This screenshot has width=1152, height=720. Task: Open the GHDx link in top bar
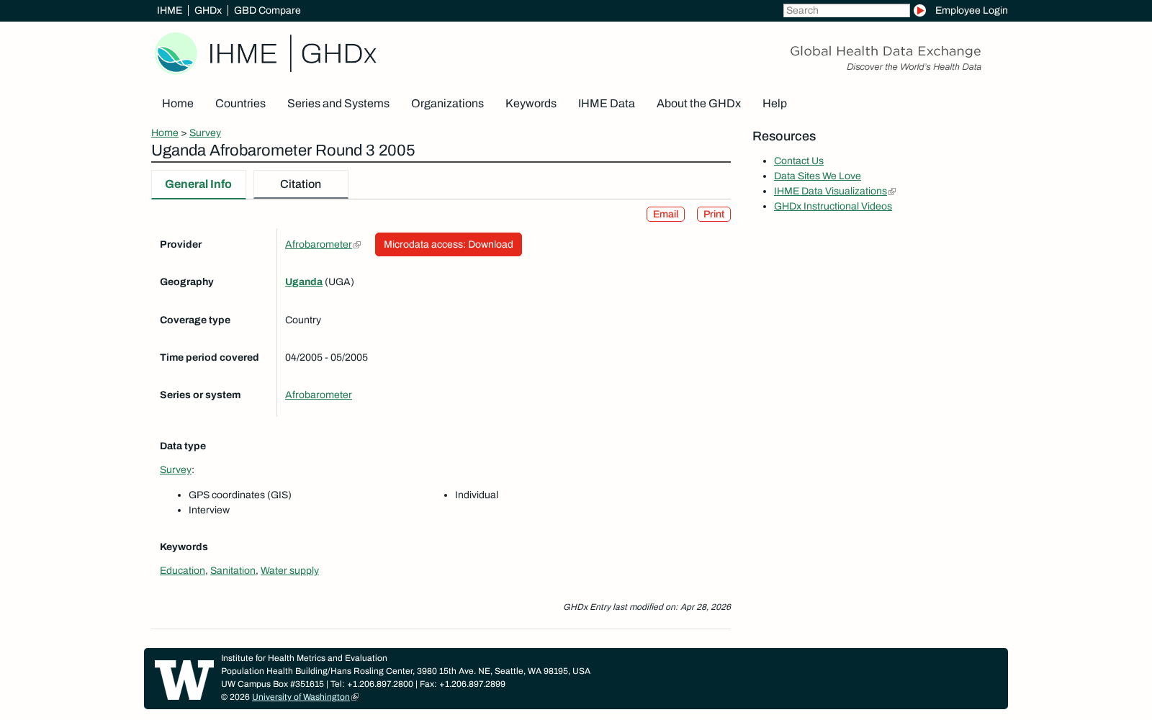[208, 10]
